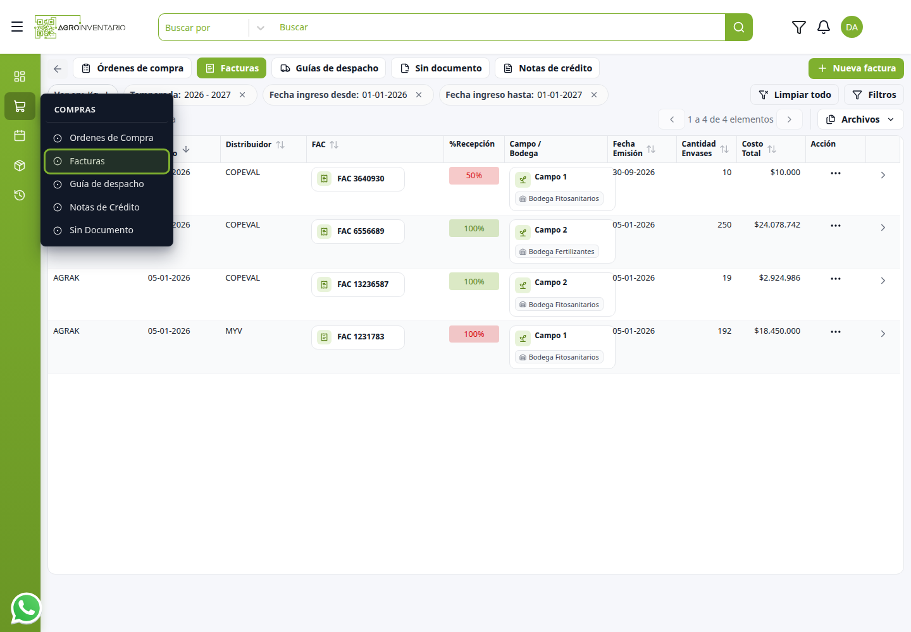This screenshot has height=632, width=911.
Task: Open notifications bell
Action: [x=823, y=27]
